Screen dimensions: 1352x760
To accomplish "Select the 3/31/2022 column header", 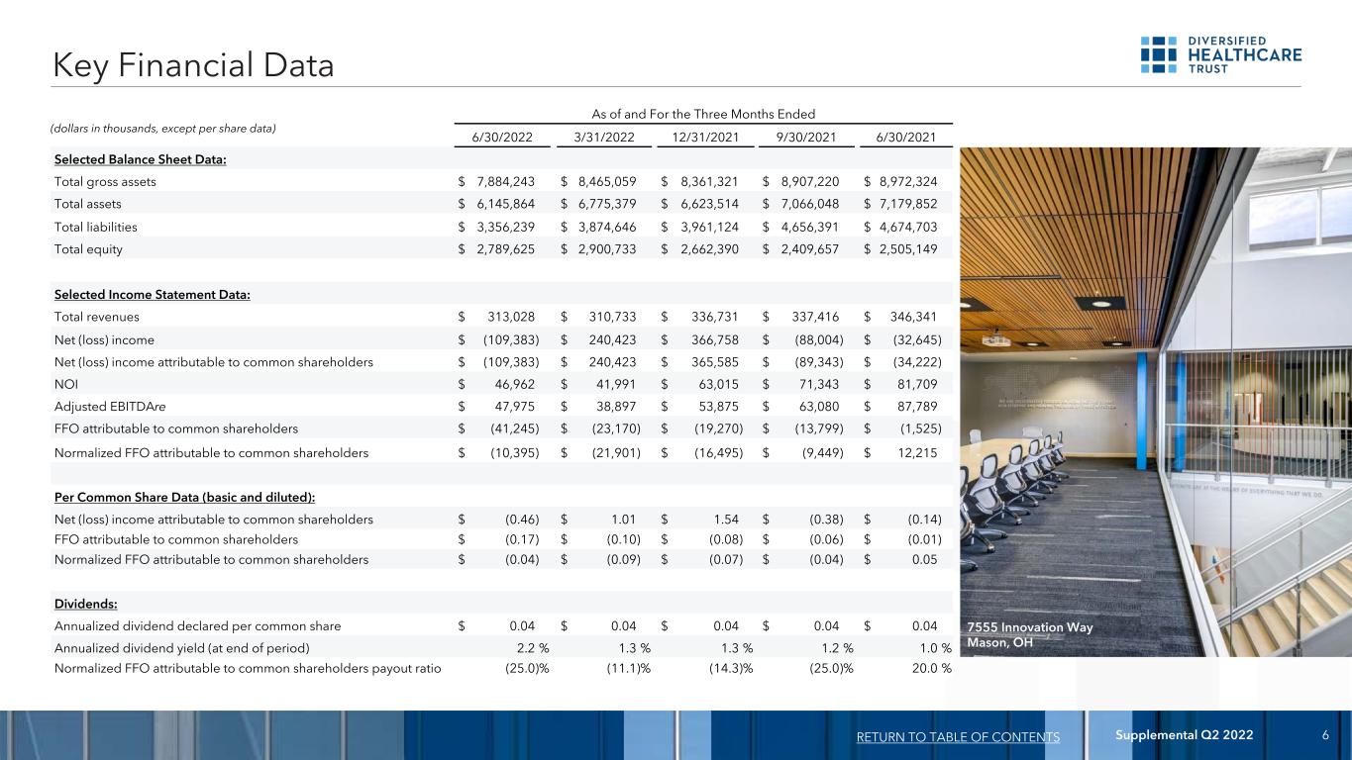I will (599, 136).
